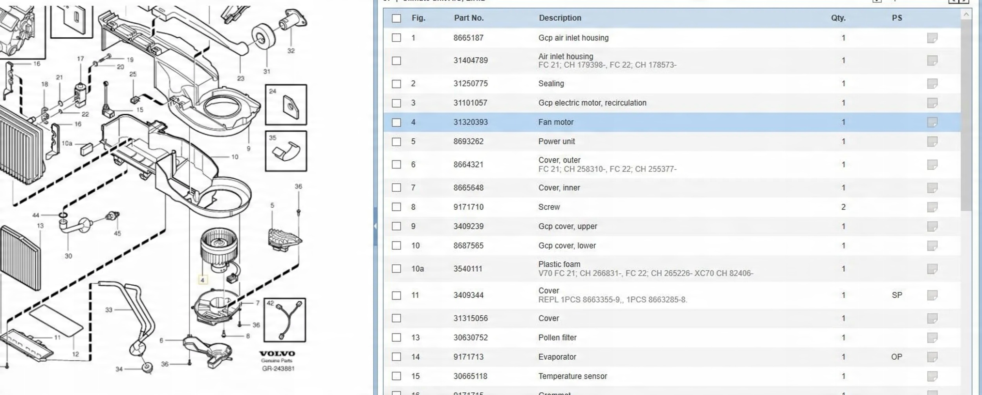
Task: Collapse panel using left edge splitter arrow
Action: click(x=375, y=226)
